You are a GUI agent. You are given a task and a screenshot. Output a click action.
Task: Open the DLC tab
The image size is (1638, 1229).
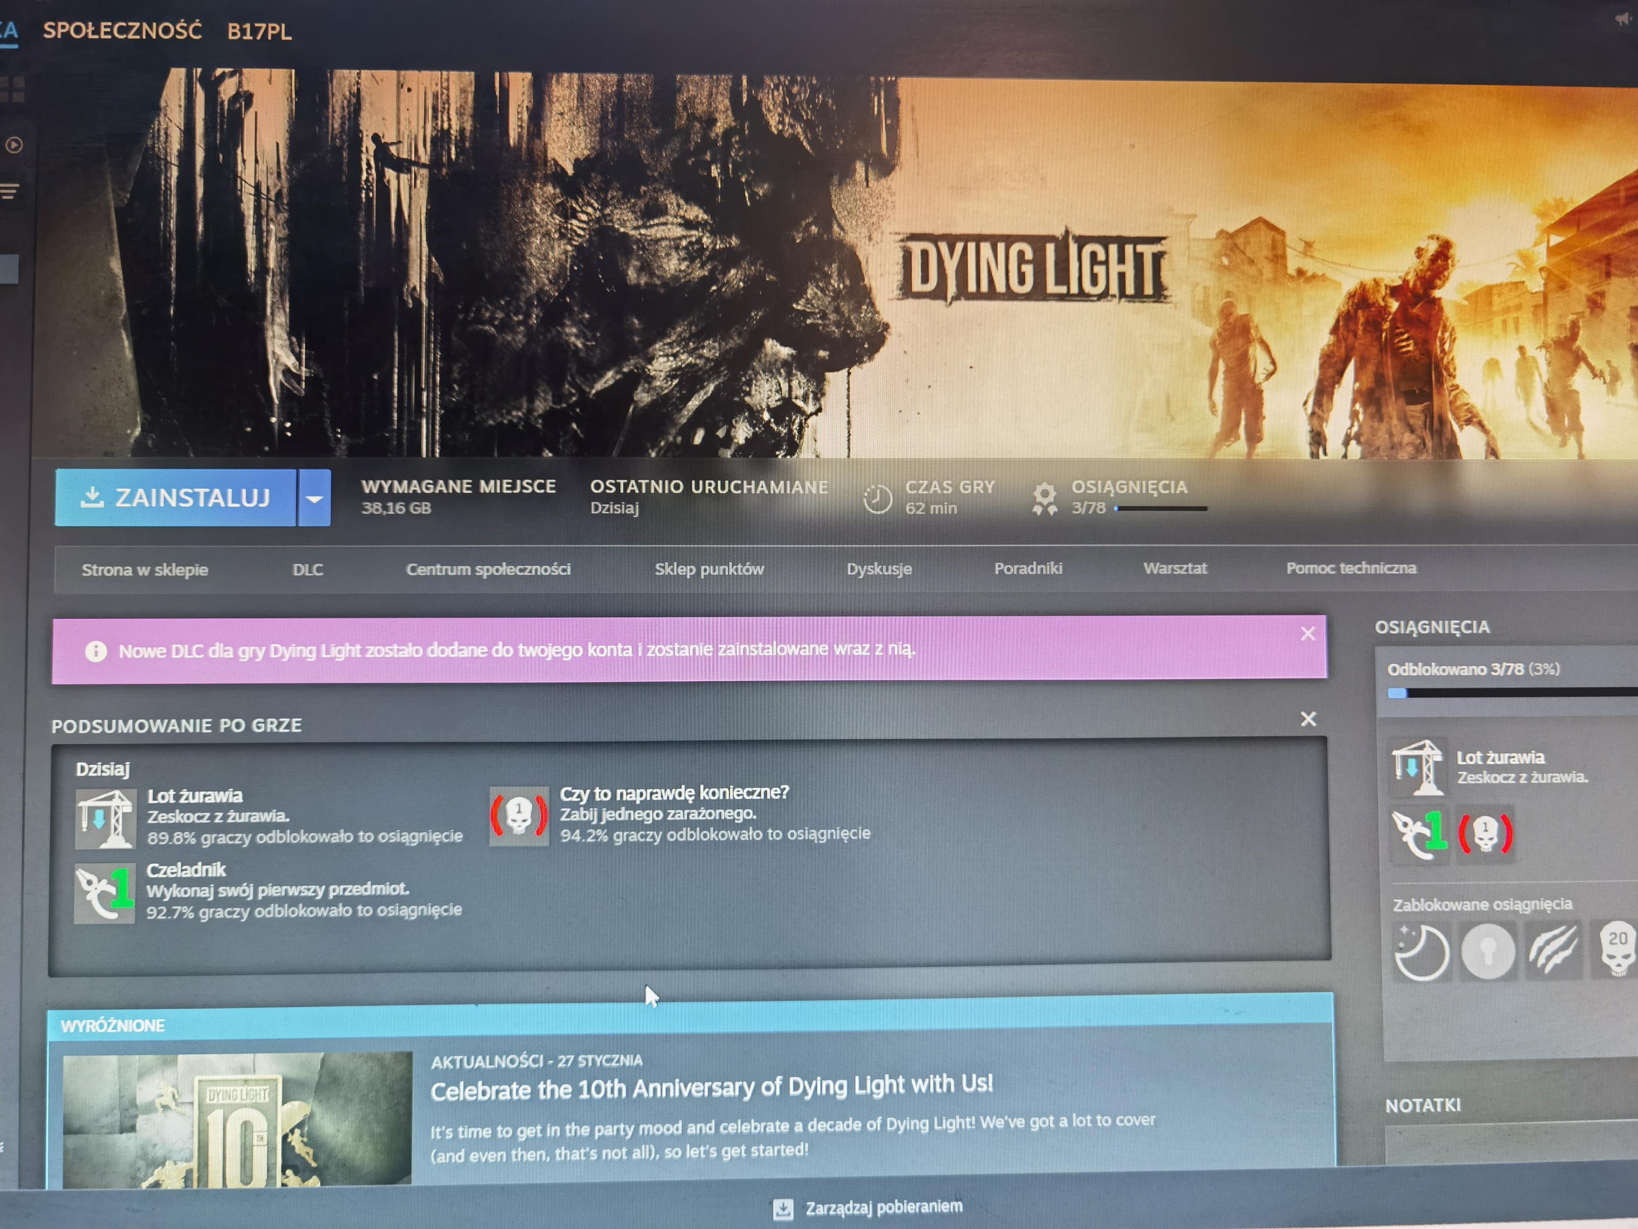click(307, 570)
